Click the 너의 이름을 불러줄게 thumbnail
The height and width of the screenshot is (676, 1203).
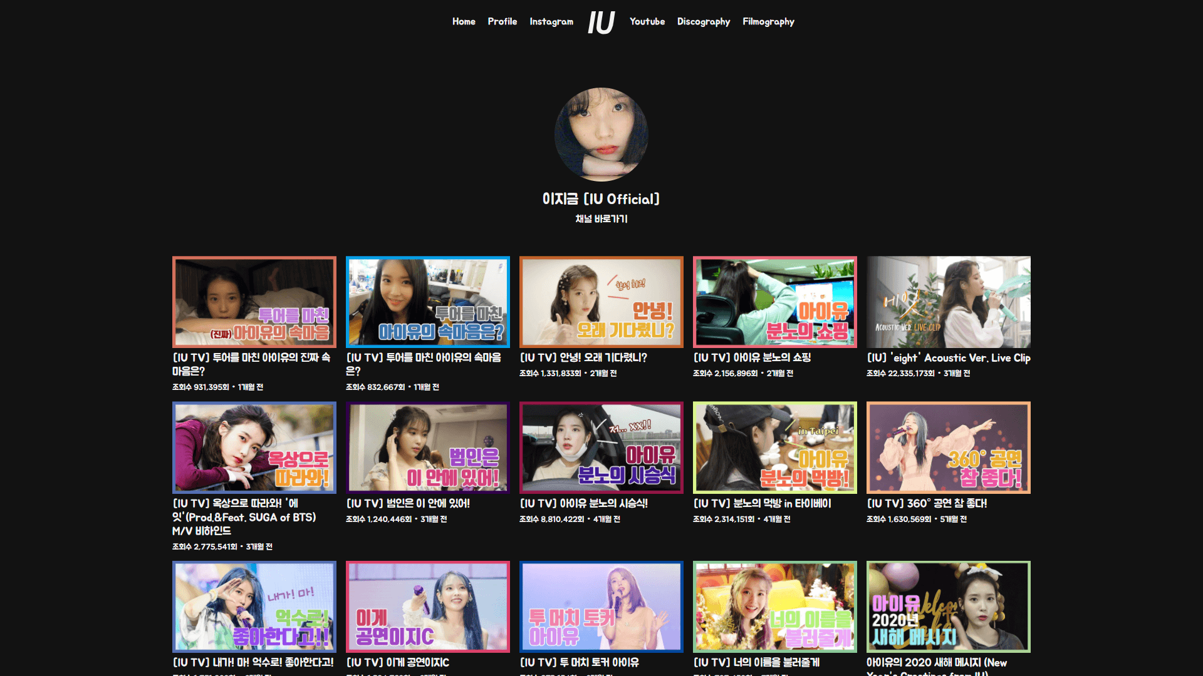[x=774, y=607]
